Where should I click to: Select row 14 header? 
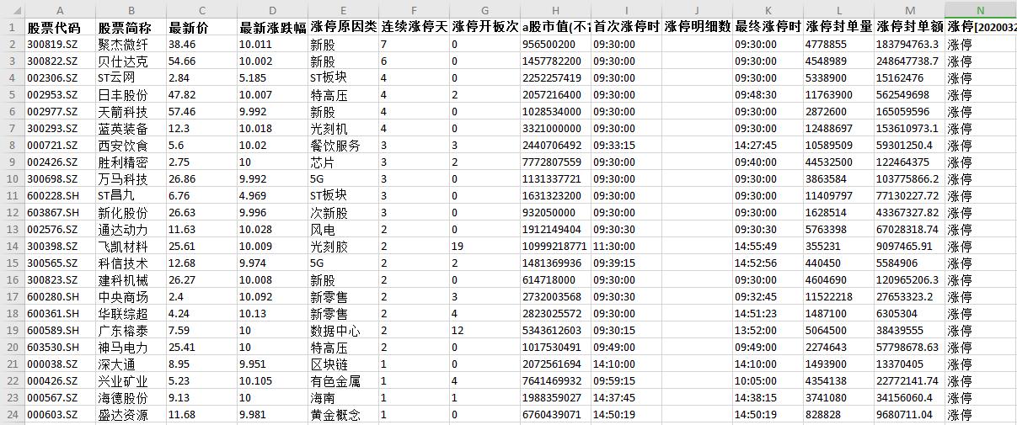(12, 246)
